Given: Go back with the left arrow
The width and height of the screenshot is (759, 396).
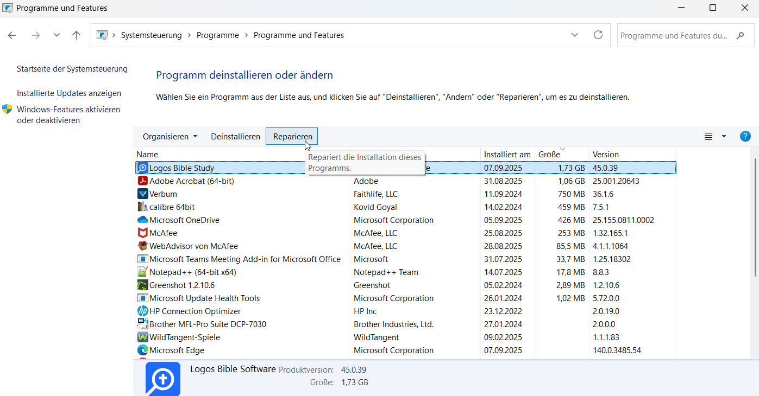Looking at the screenshot, I should pos(12,35).
